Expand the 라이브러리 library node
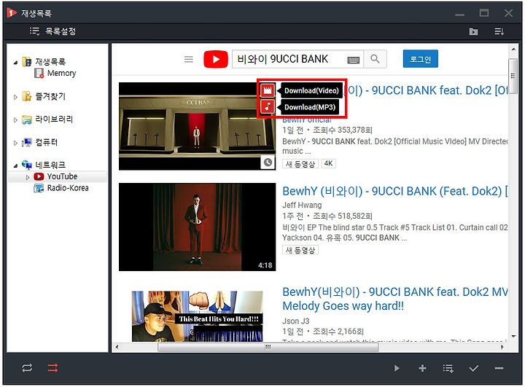Screen dimensions: 525x387 coord(16,120)
